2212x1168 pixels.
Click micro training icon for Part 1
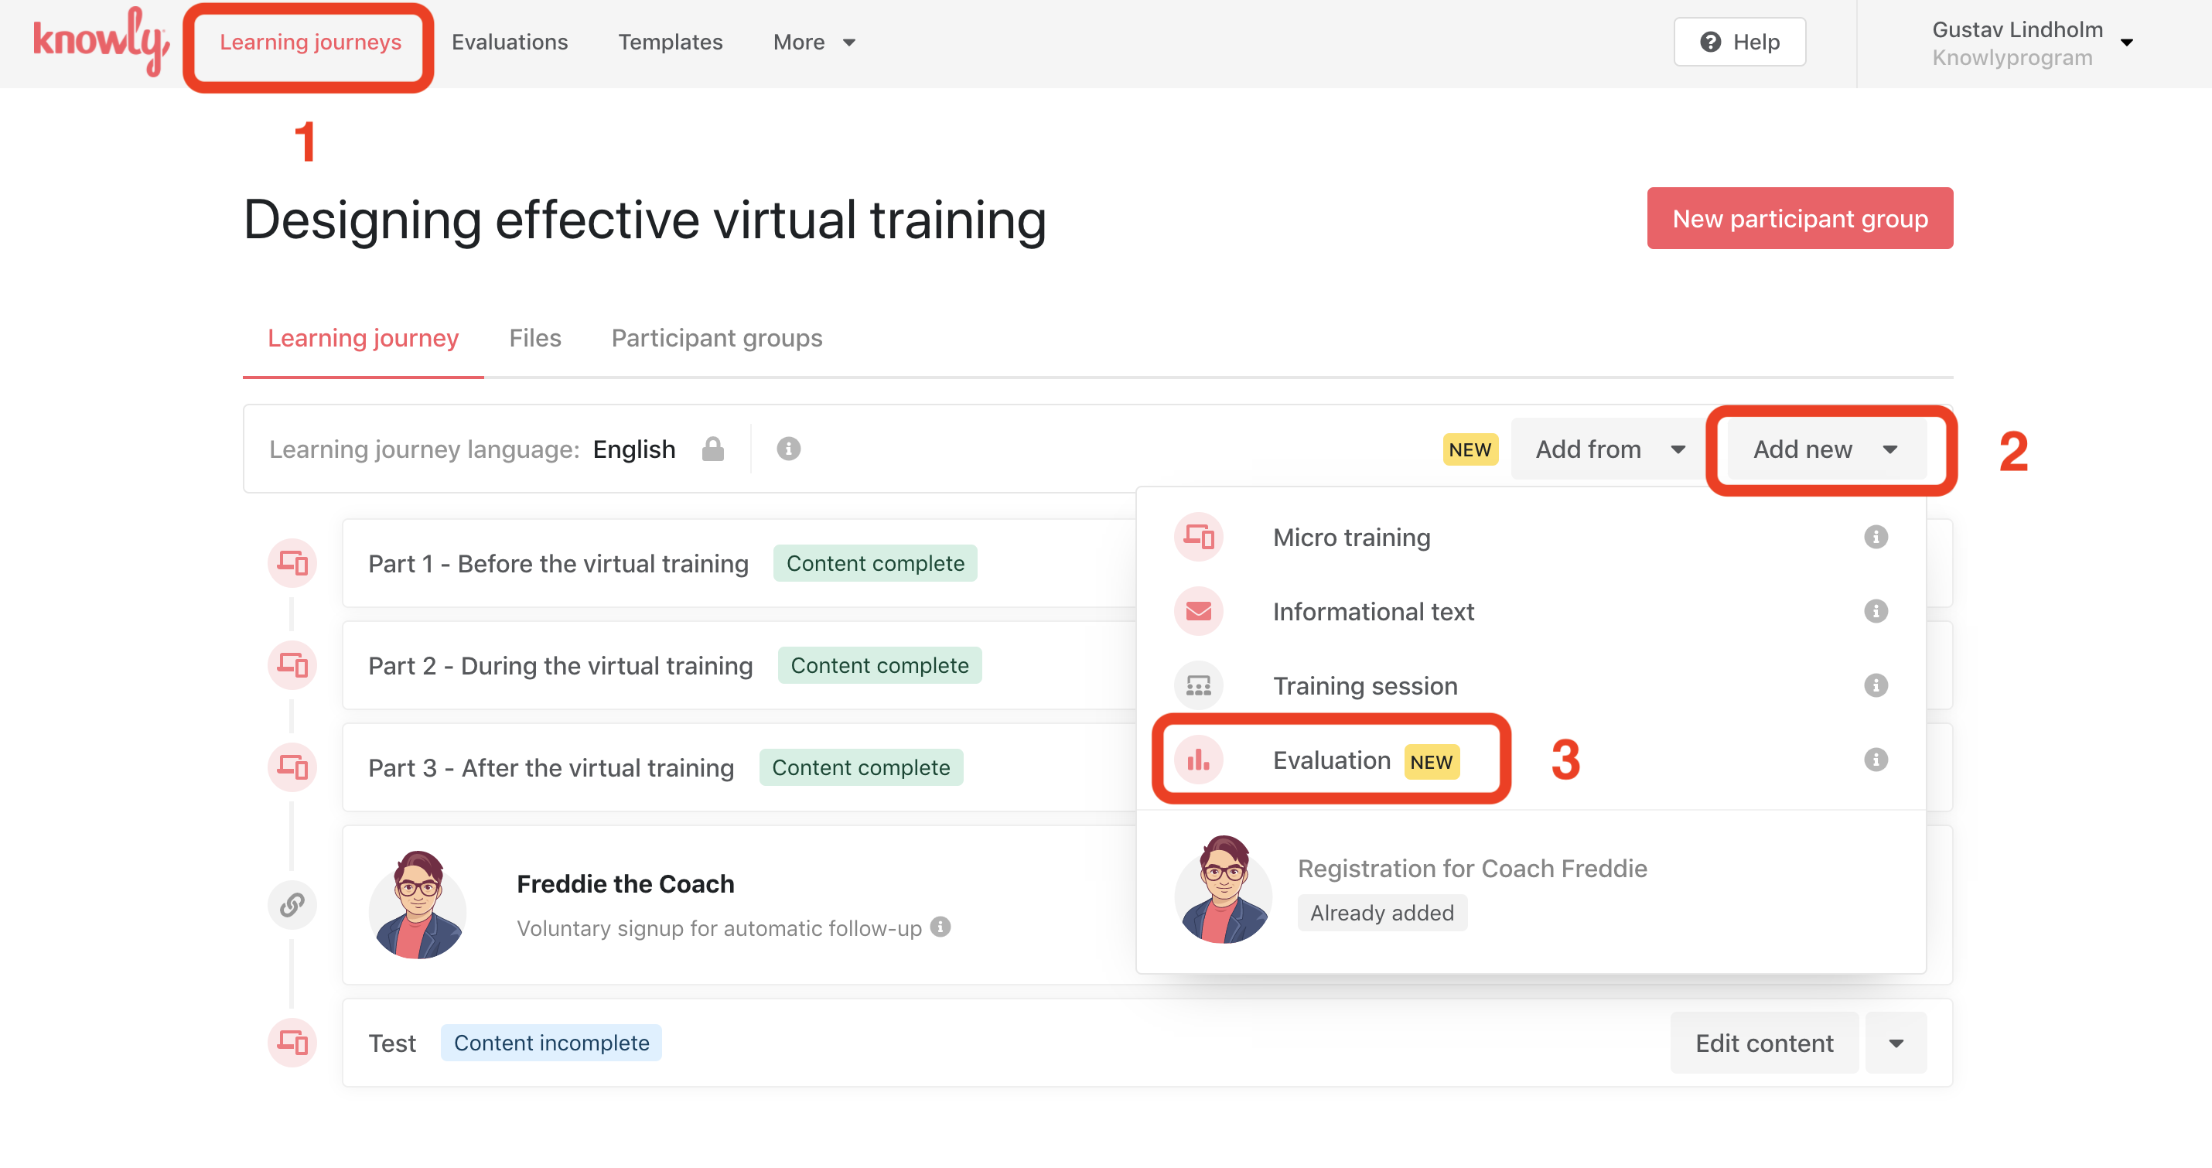tap(292, 563)
